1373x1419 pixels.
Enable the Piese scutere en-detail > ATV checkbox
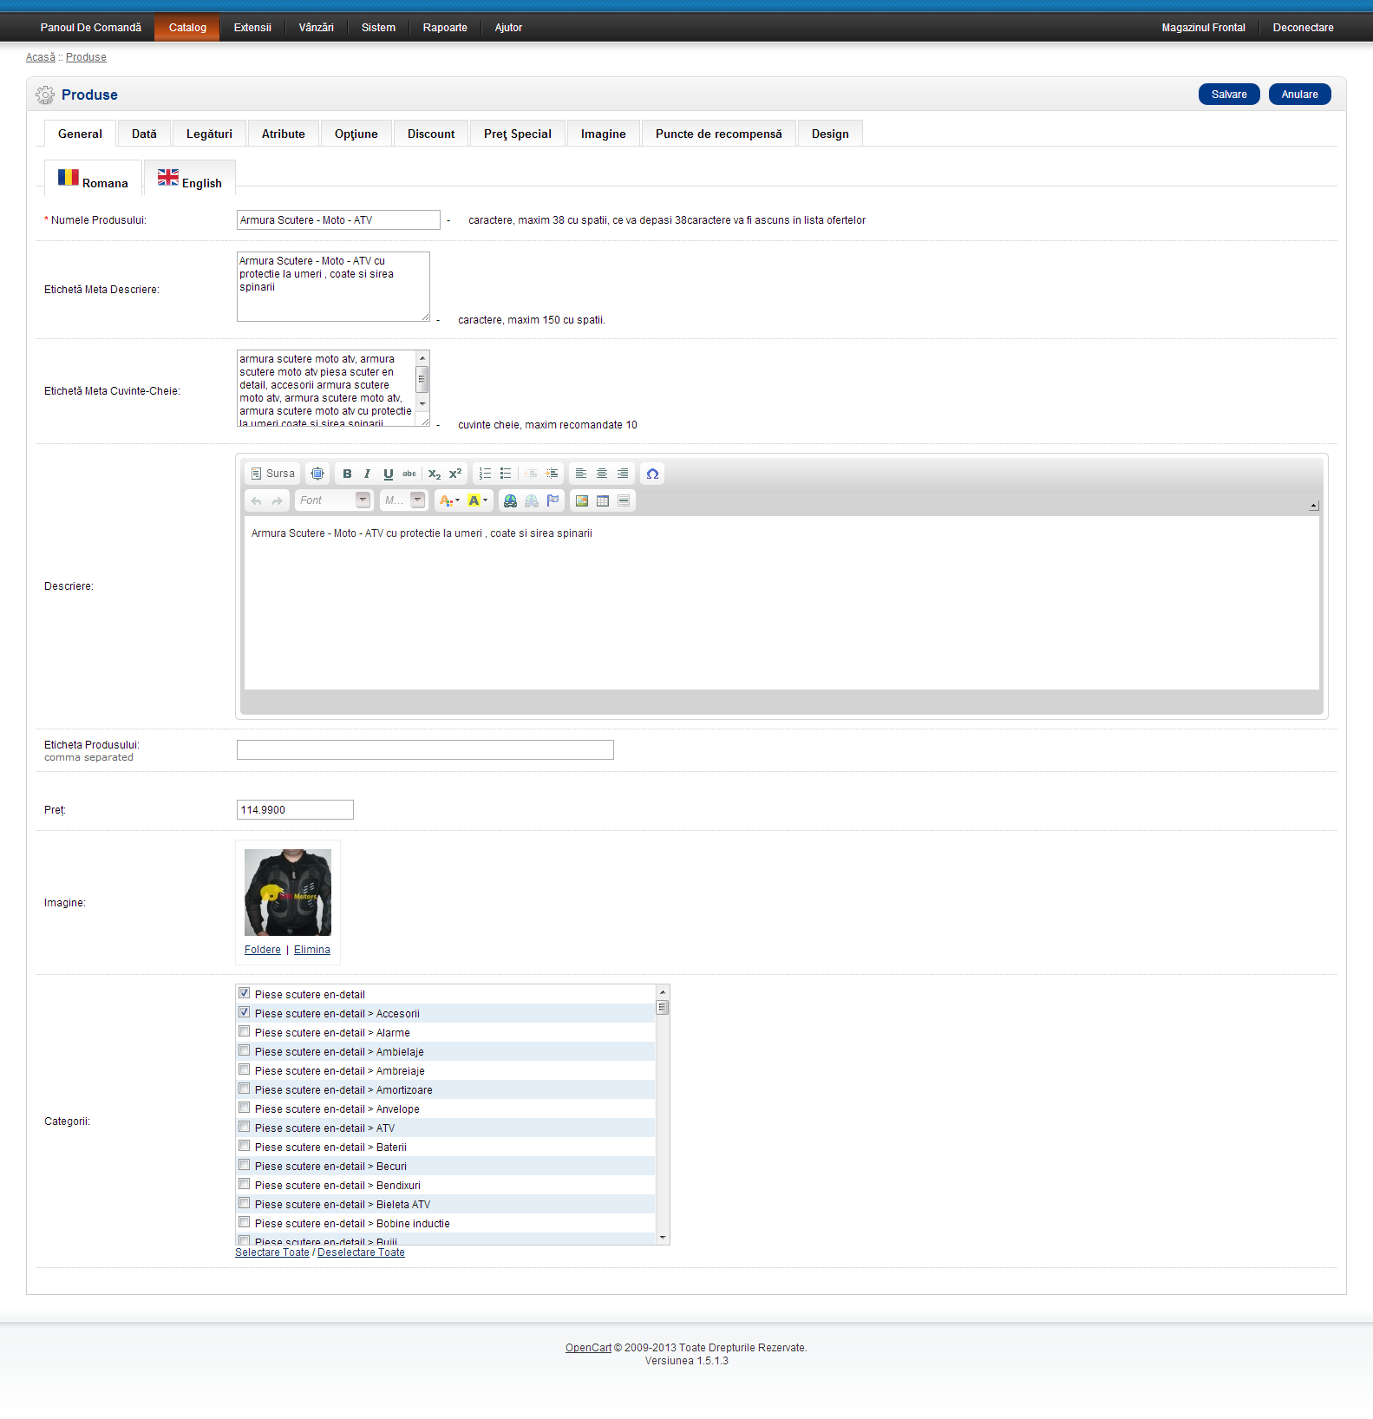[x=245, y=1127]
